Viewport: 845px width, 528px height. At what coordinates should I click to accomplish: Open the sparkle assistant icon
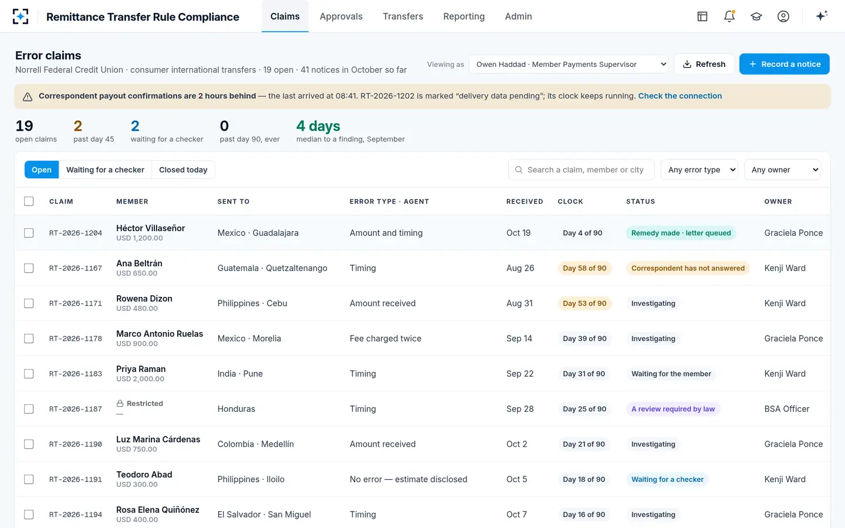[x=822, y=16]
